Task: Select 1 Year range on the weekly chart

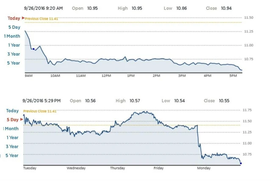Action: click(12, 137)
